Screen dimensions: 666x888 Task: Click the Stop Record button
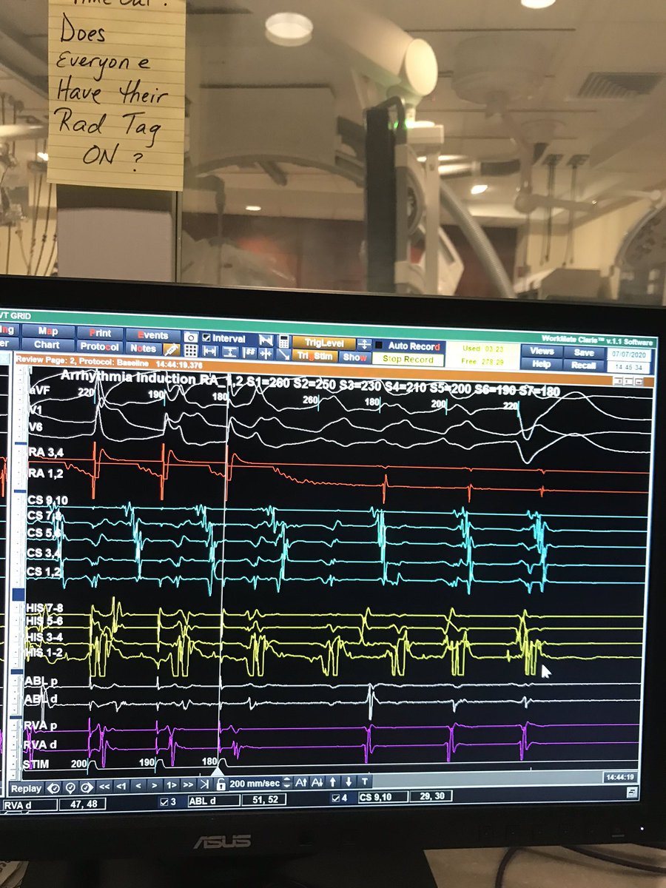point(408,359)
